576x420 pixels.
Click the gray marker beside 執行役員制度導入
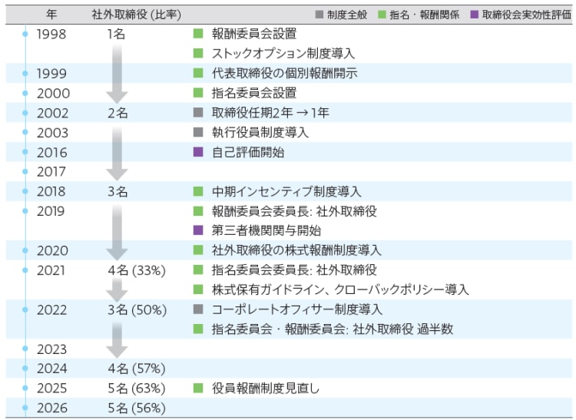click(198, 132)
